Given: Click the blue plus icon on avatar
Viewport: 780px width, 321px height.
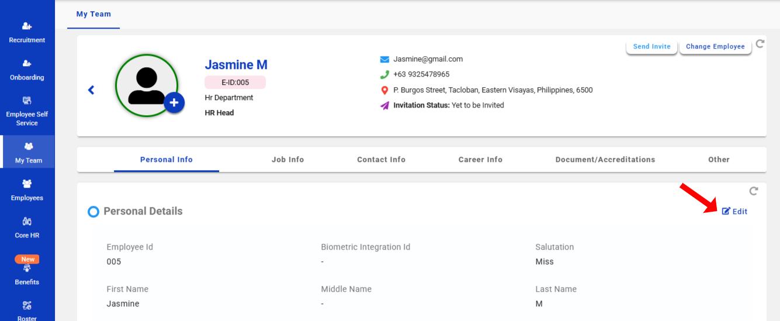Looking at the screenshot, I should click(174, 103).
